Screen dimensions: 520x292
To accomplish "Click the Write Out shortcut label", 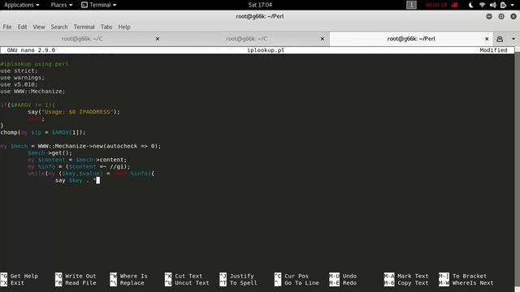I will pyautogui.click(x=80, y=276).
